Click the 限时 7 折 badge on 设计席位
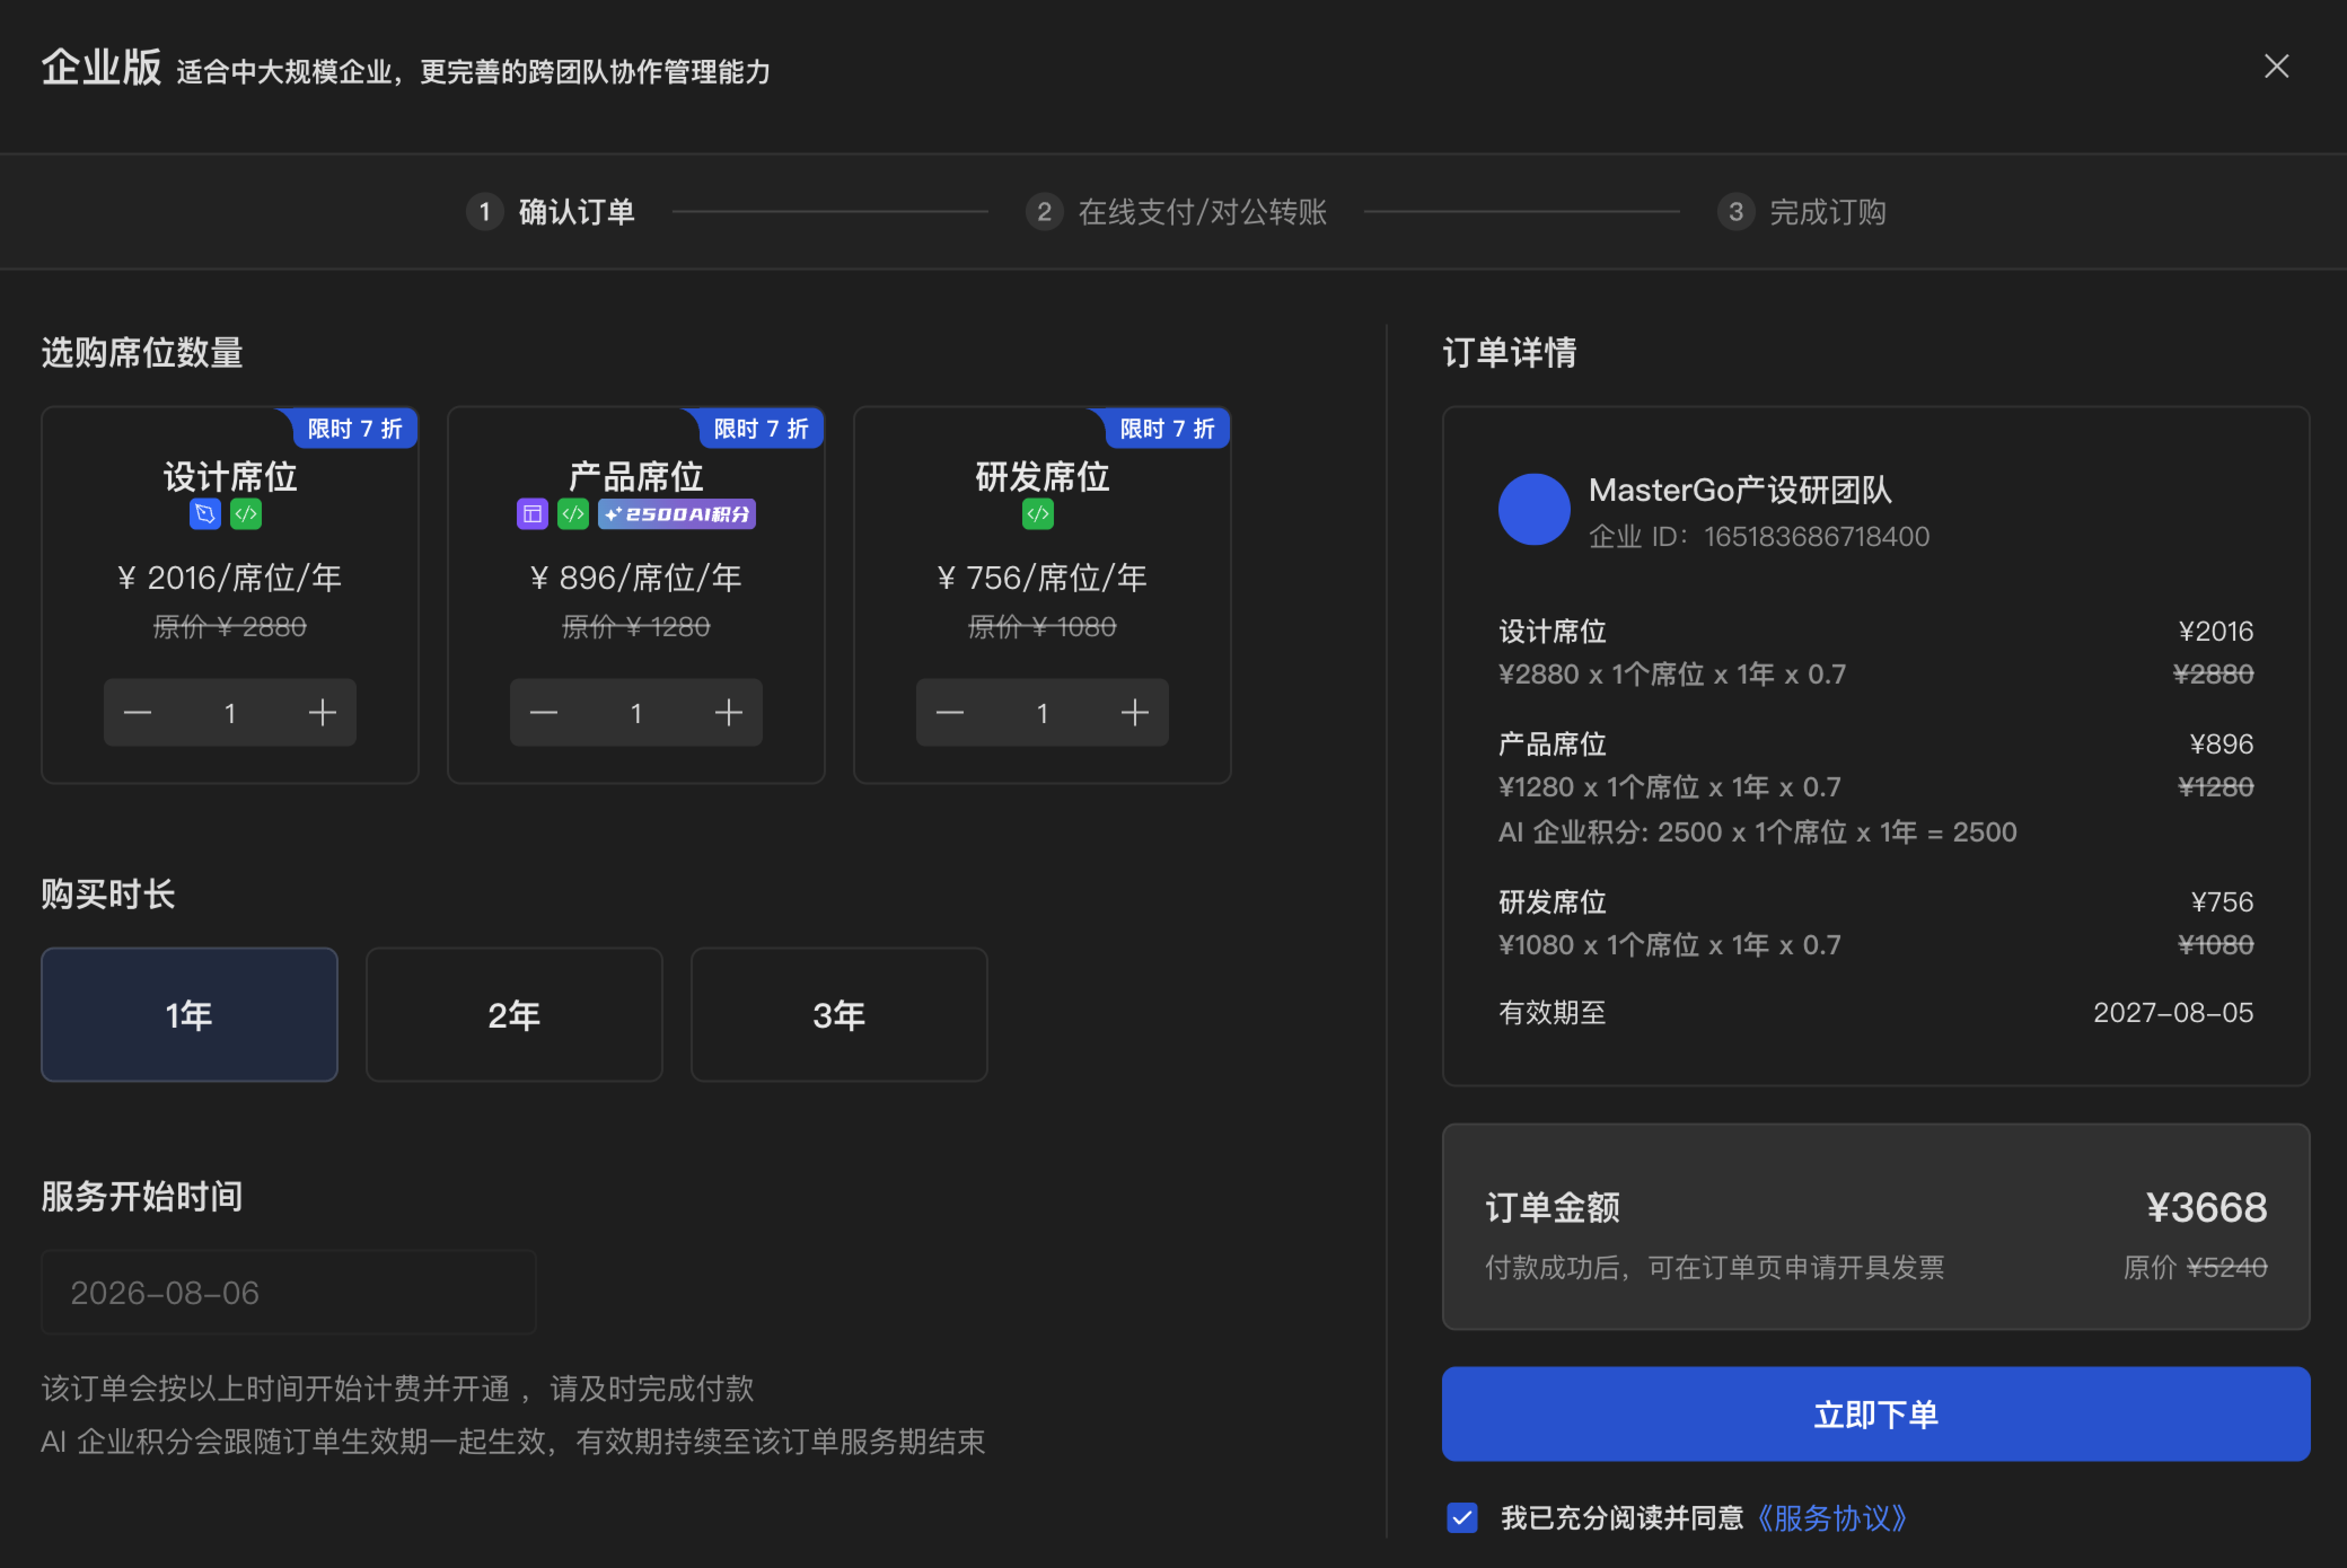 pyautogui.click(x=354, y=428)
